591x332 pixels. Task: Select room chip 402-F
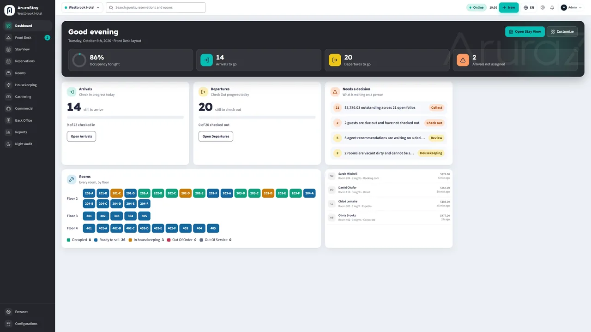point(172,228)
